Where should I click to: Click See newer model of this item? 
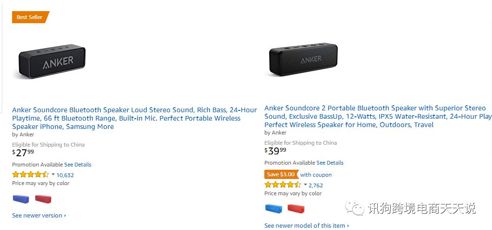click(306, 225)
